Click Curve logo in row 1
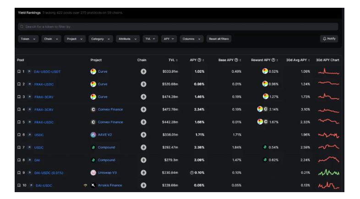360x199 pixels. click(x=93, y=71)
